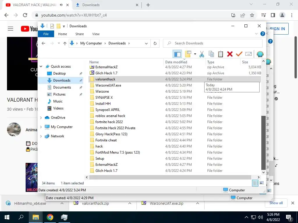Click the Refresh button in address bar
The height and width of the screenshot is (223, 298).
click(x=155, y=43)
